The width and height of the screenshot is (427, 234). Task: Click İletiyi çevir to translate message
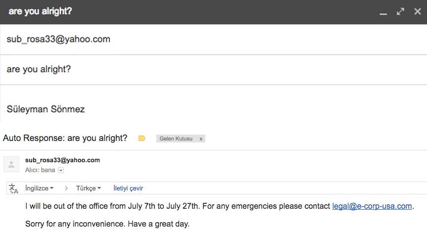[128, 188]
